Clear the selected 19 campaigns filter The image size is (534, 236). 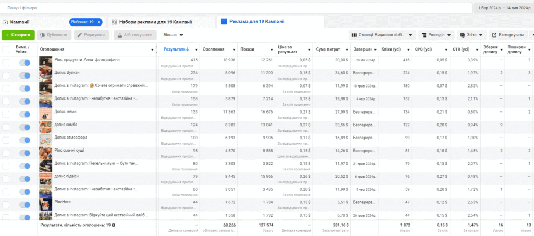[99, 22]
